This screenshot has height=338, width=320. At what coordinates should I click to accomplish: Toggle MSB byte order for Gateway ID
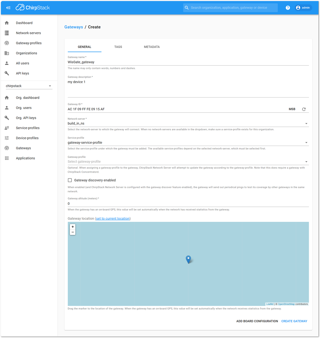pyautogui.click(x=292, y=109)
